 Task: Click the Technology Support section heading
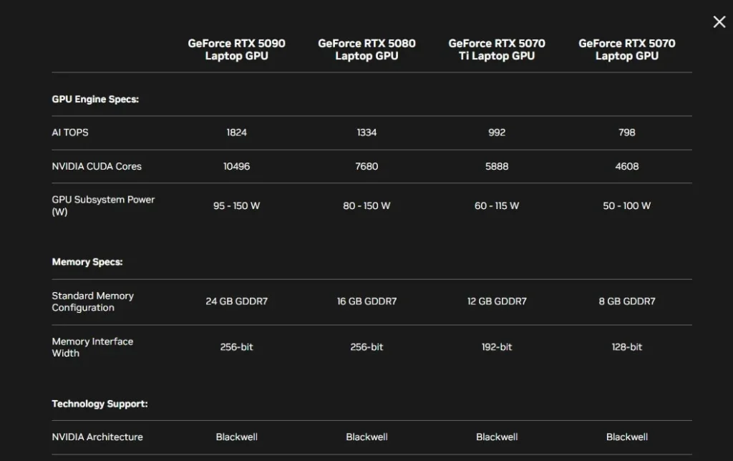pos(99,404)
